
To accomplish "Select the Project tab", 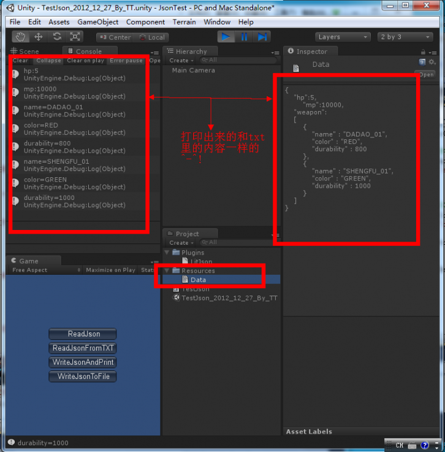I will click(x=190, y=233).
